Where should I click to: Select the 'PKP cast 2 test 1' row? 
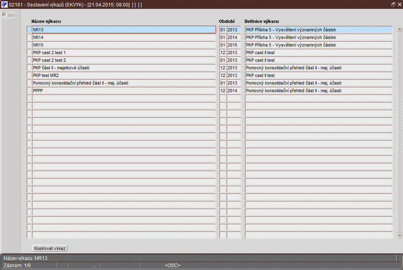[123, 52]
